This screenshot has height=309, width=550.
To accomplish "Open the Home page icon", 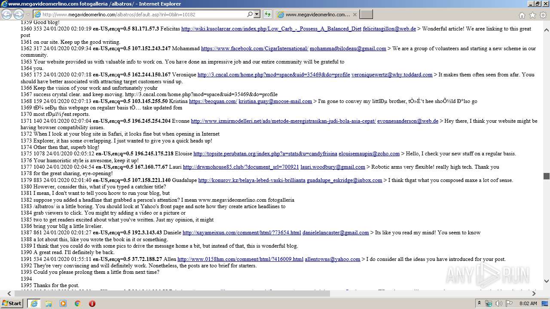I will point(522,15).
